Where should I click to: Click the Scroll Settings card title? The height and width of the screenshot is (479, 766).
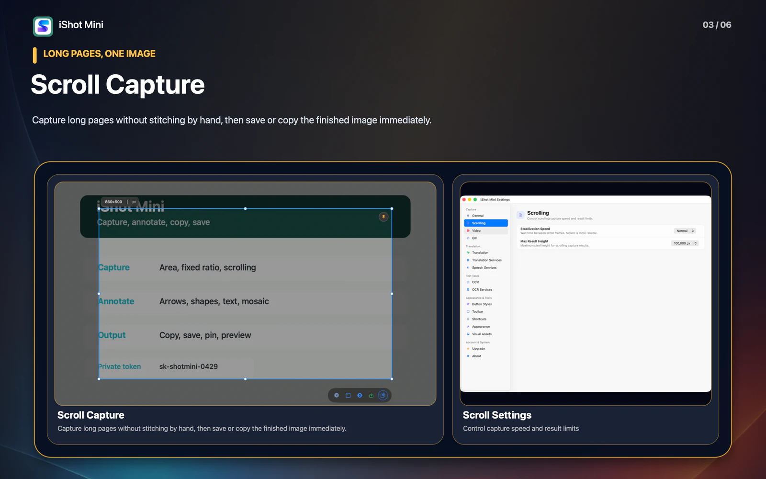(497, 415)
